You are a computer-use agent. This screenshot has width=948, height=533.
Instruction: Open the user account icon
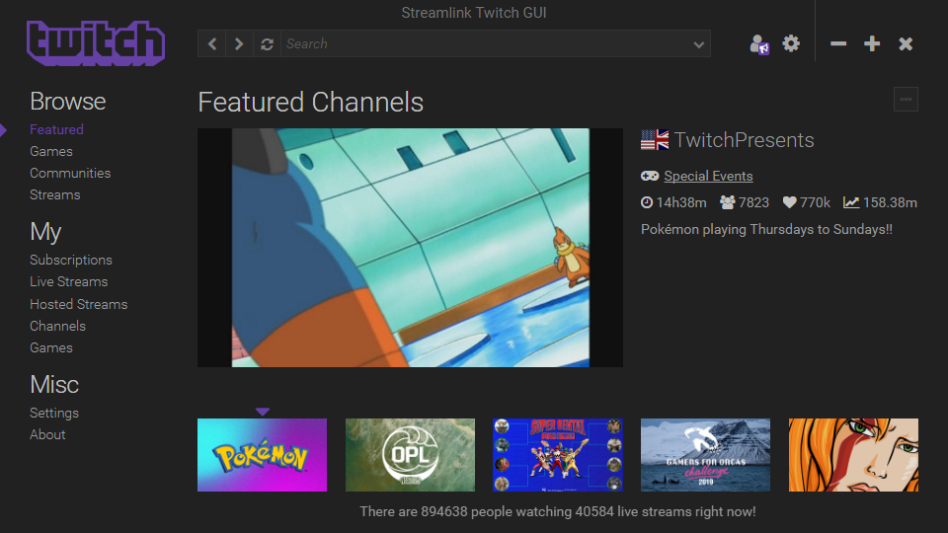pos(758,44)
